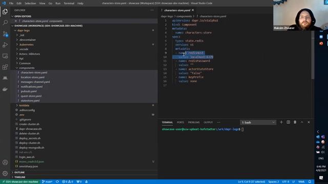Expand the kubernetes folder
328x184 pixels.
(x=26, y=44)
